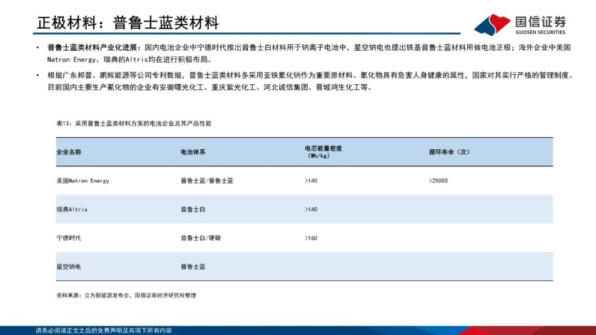Select cell 普鲁士白/硬碳
Viewport: 596px width, 335px height.
[x=201, y=238]
